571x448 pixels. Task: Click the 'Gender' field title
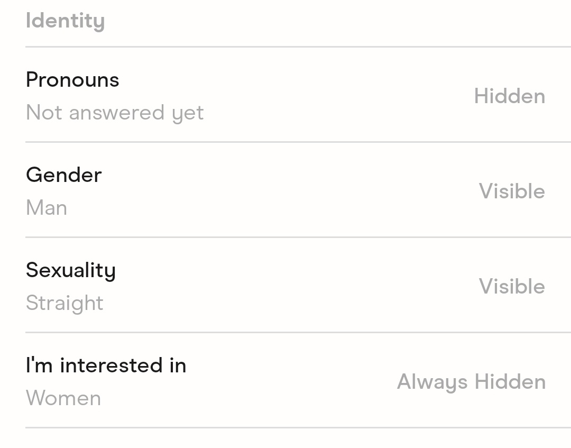click(x=64, y=175)
